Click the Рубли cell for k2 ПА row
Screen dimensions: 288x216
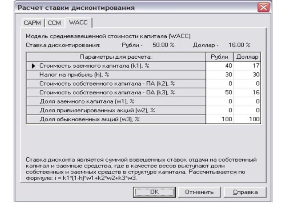point(220,84)
